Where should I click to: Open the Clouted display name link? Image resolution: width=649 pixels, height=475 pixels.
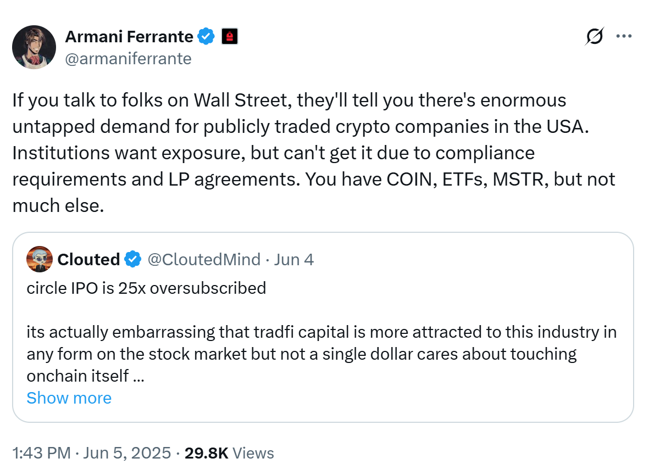pyautogui.click(x=88, y=260)
